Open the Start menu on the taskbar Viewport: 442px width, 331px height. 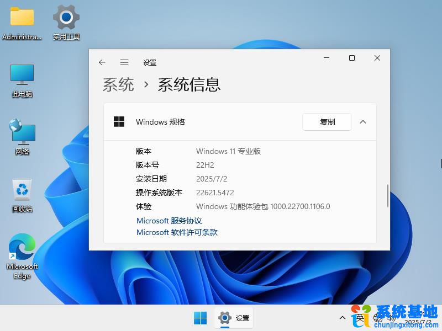click(200, 318)
